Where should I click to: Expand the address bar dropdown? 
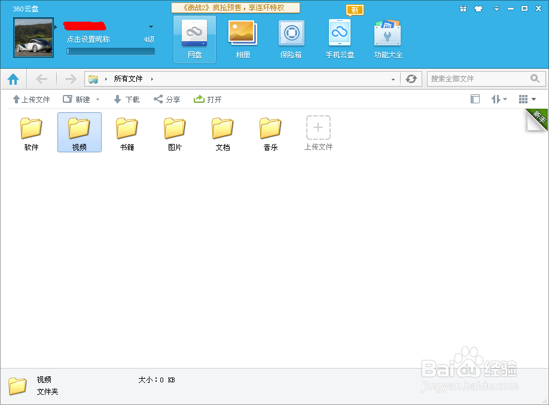(394, 78)
